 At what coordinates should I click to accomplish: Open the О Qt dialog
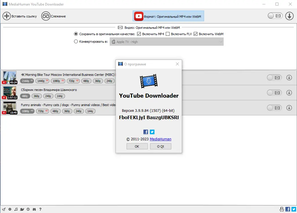(161, 146)
